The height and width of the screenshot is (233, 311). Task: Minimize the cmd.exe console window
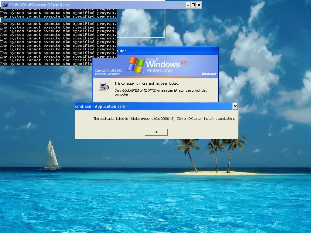click(188, 5)
